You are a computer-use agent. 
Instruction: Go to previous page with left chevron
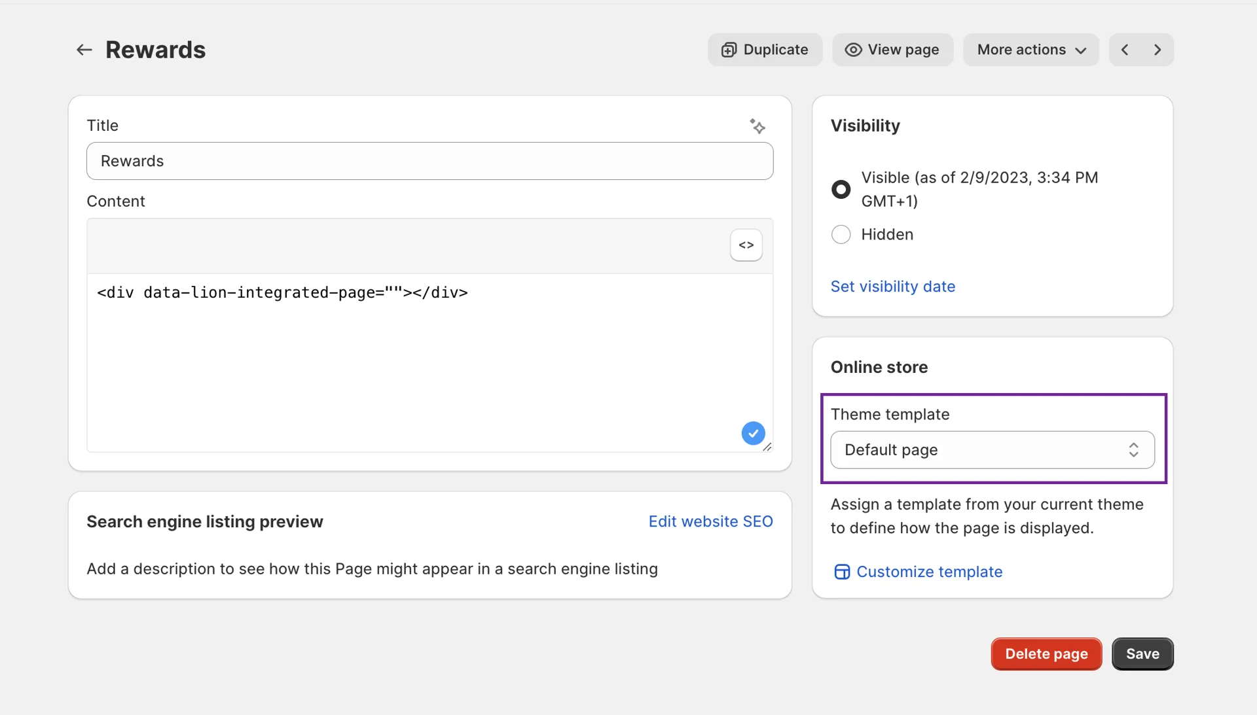[x=1125, y=50]
